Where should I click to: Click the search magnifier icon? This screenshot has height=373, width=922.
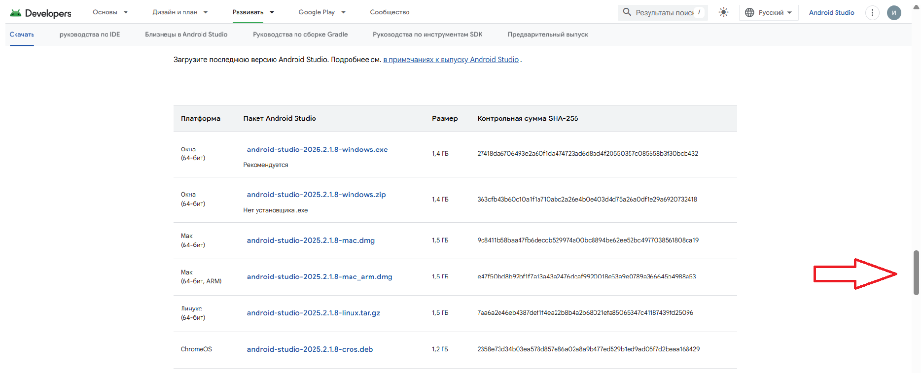point(627,12)
